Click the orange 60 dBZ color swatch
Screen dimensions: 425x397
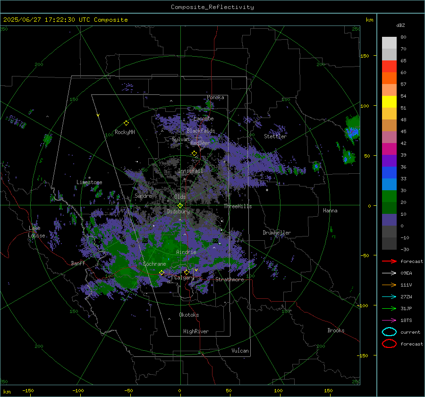389,78
